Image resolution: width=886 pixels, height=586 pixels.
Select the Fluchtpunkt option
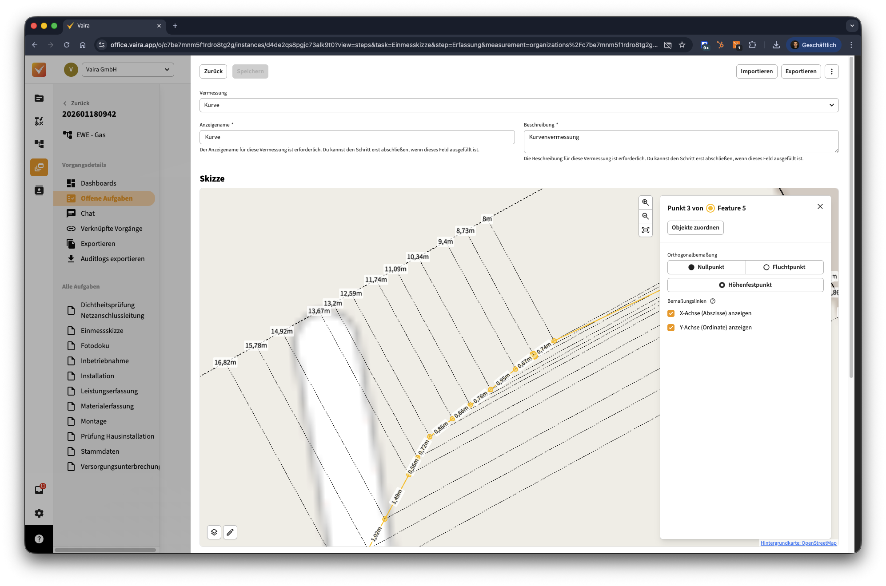pos(784,267)
